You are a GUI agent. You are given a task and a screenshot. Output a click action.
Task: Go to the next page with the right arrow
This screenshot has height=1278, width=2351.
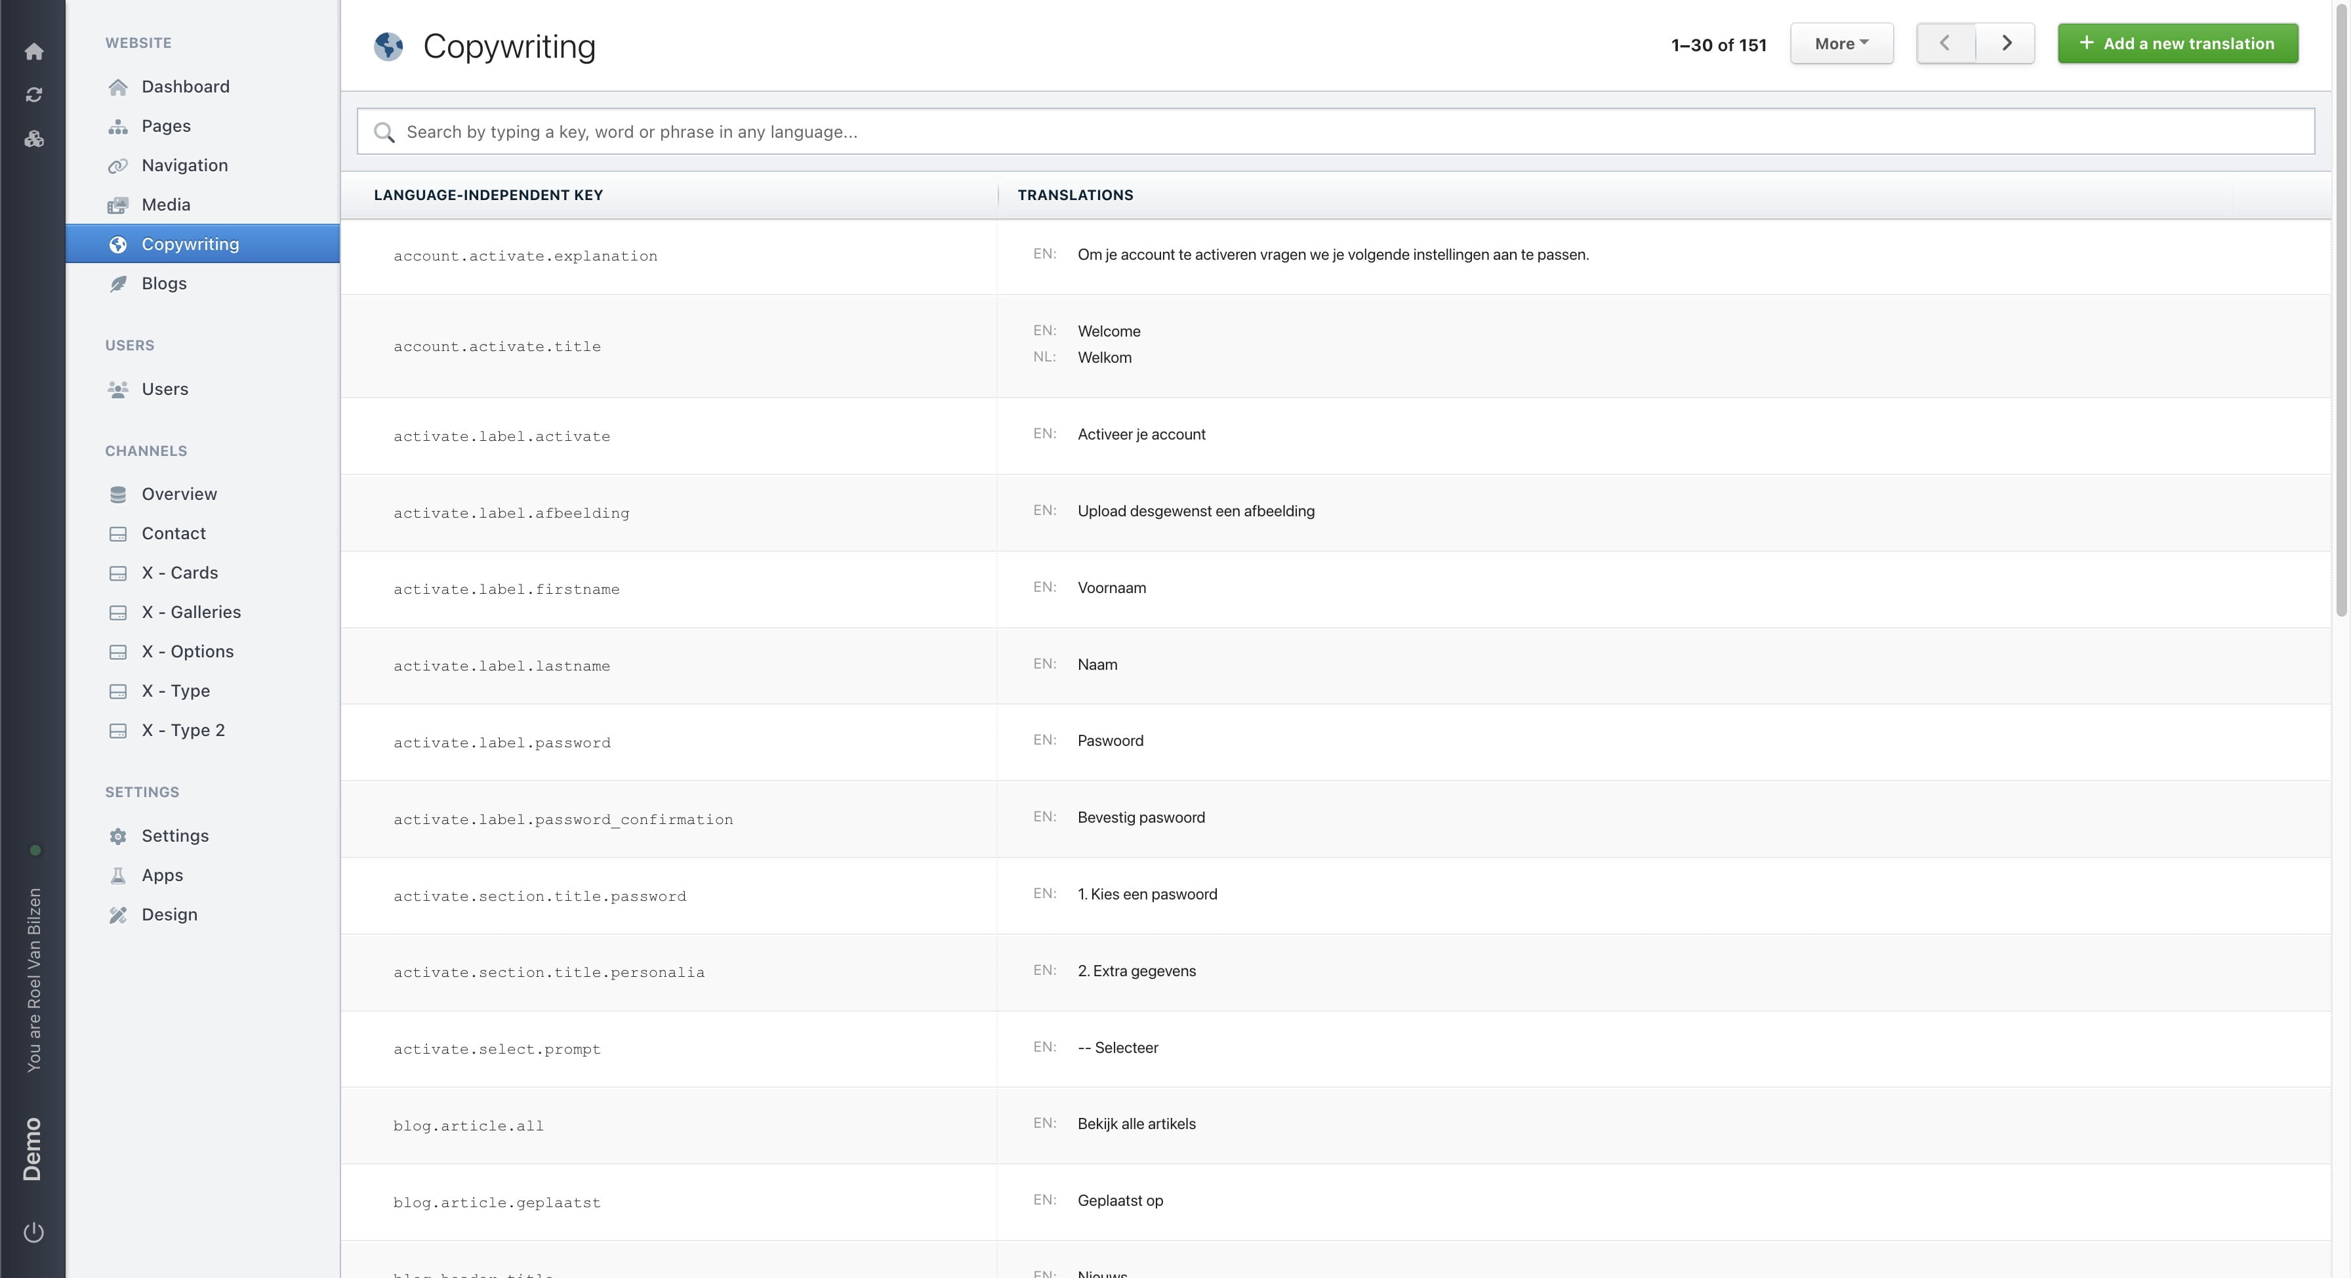(2005, 43)
